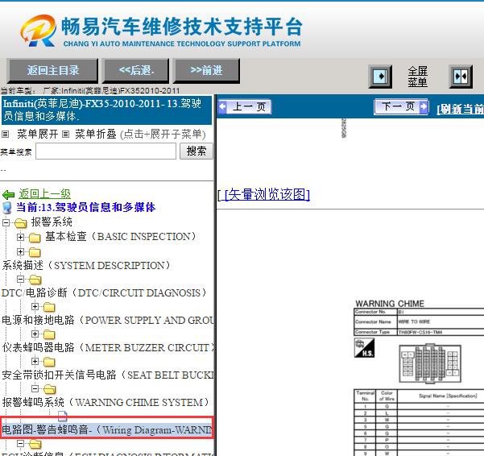Select 报警系统 tree item
Viewport: 484px width, 456px height.
point(52,222)
